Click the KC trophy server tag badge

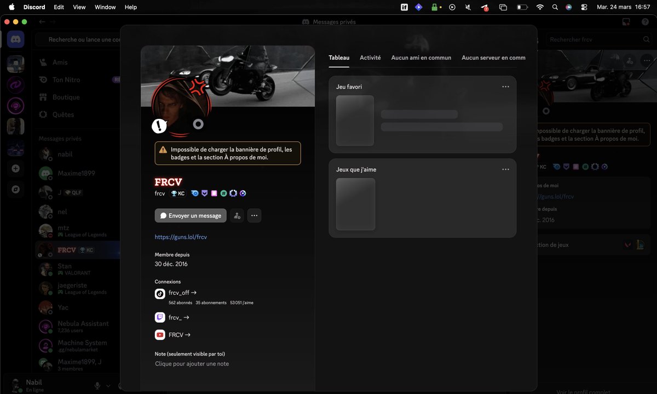pyautogui.click(x=178, y=193)
